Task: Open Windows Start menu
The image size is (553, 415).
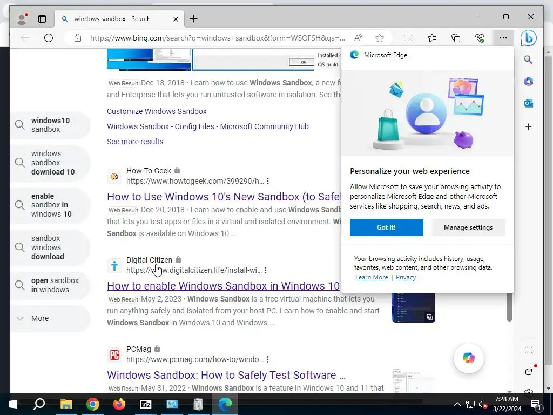Action: coord(13,404)
